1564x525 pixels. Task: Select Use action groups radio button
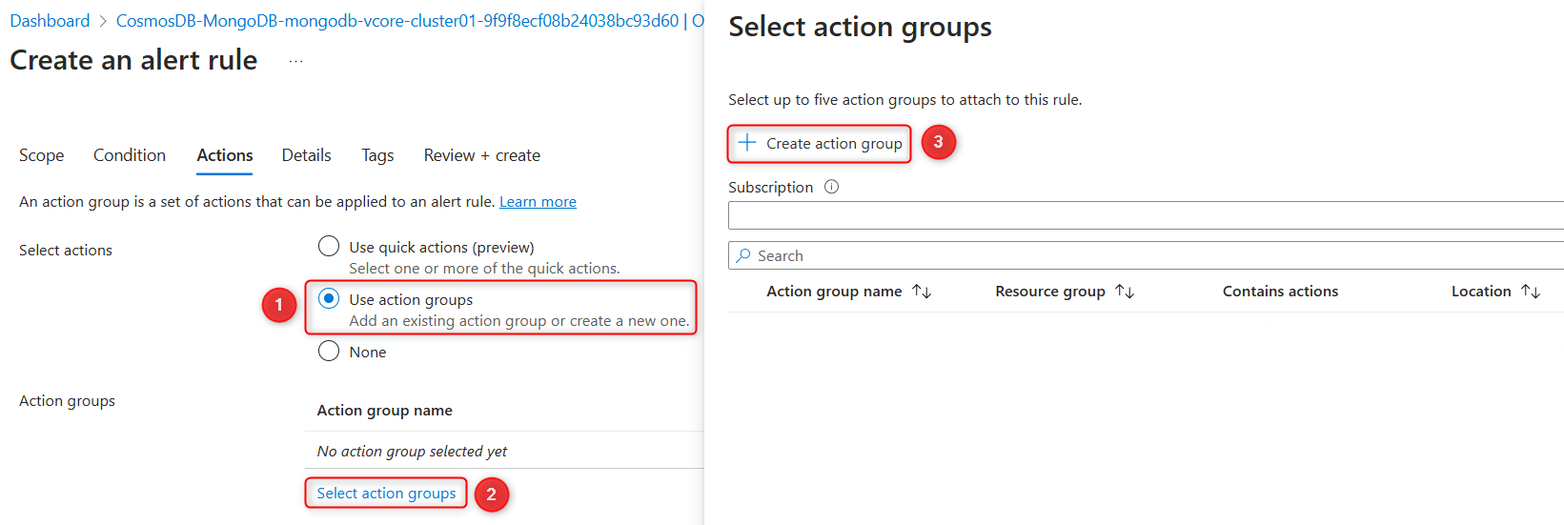tap(329, 299)
